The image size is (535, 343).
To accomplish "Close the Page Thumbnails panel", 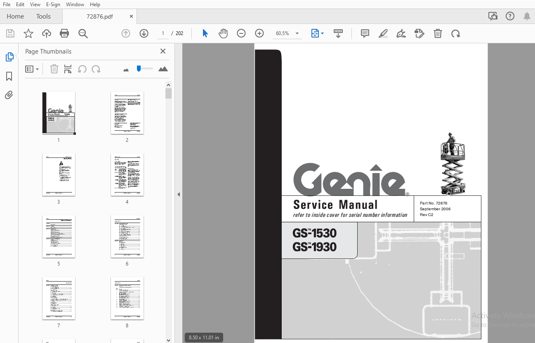I will (163, 51).
